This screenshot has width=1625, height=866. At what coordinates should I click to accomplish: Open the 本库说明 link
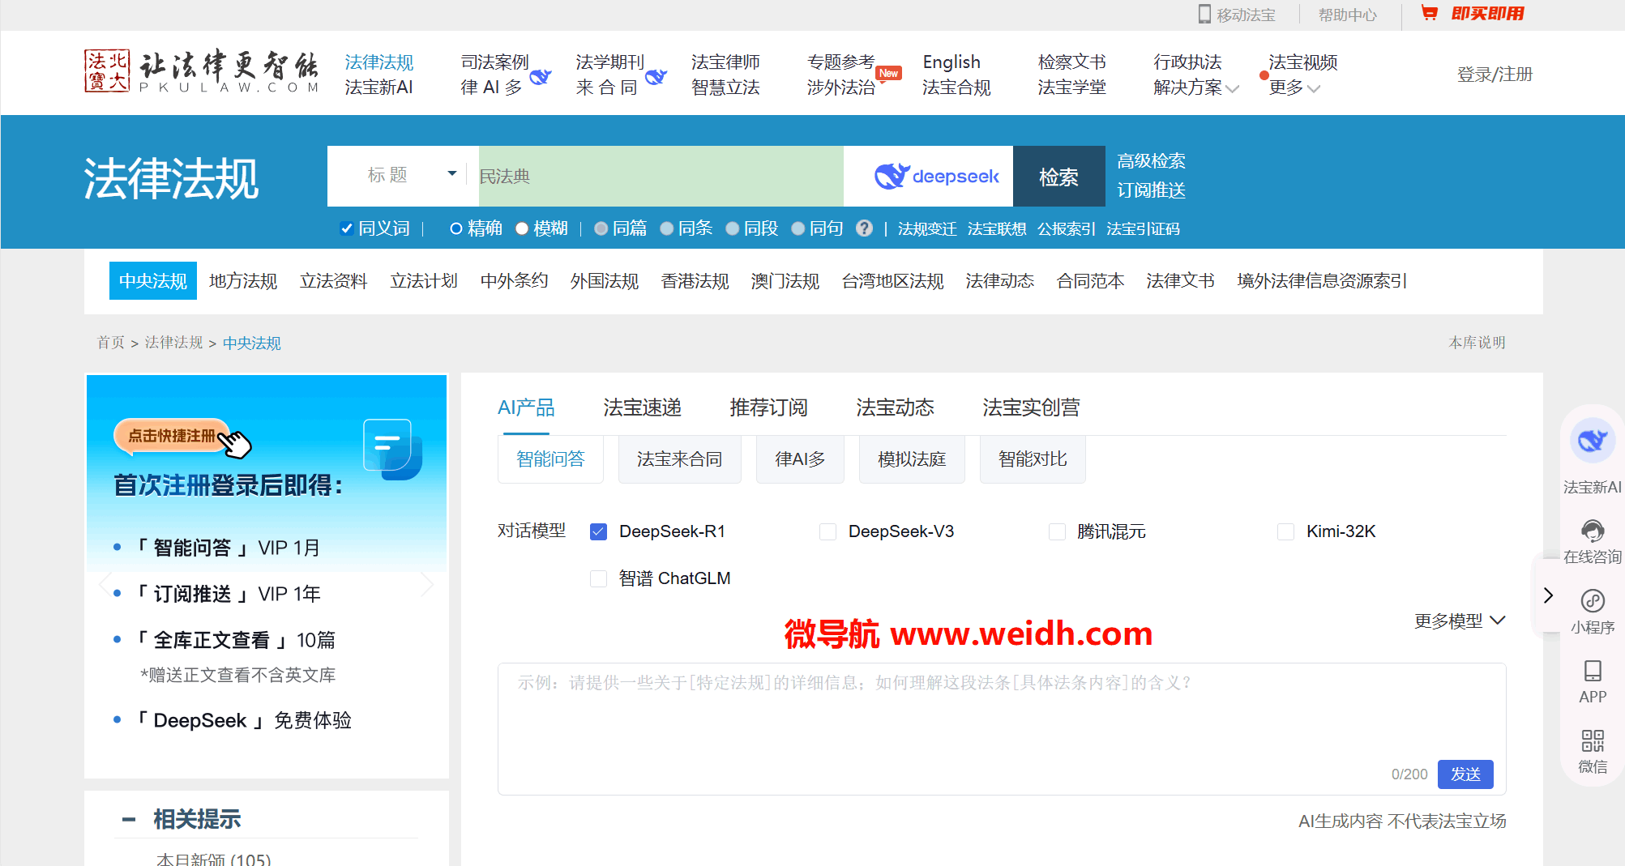click(x=1477, y=343)
